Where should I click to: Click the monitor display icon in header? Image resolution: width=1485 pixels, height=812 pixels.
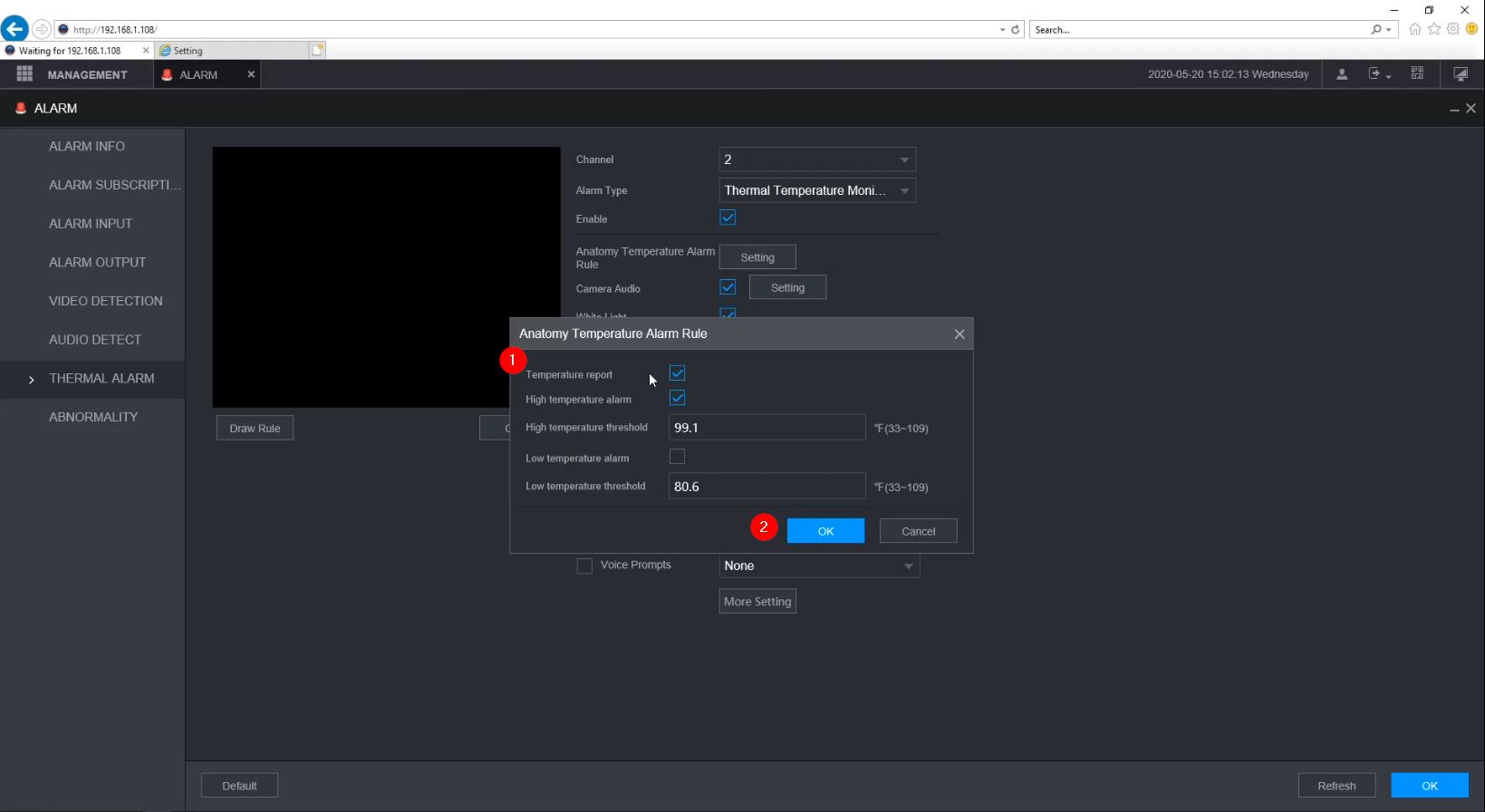(1461, 74)
